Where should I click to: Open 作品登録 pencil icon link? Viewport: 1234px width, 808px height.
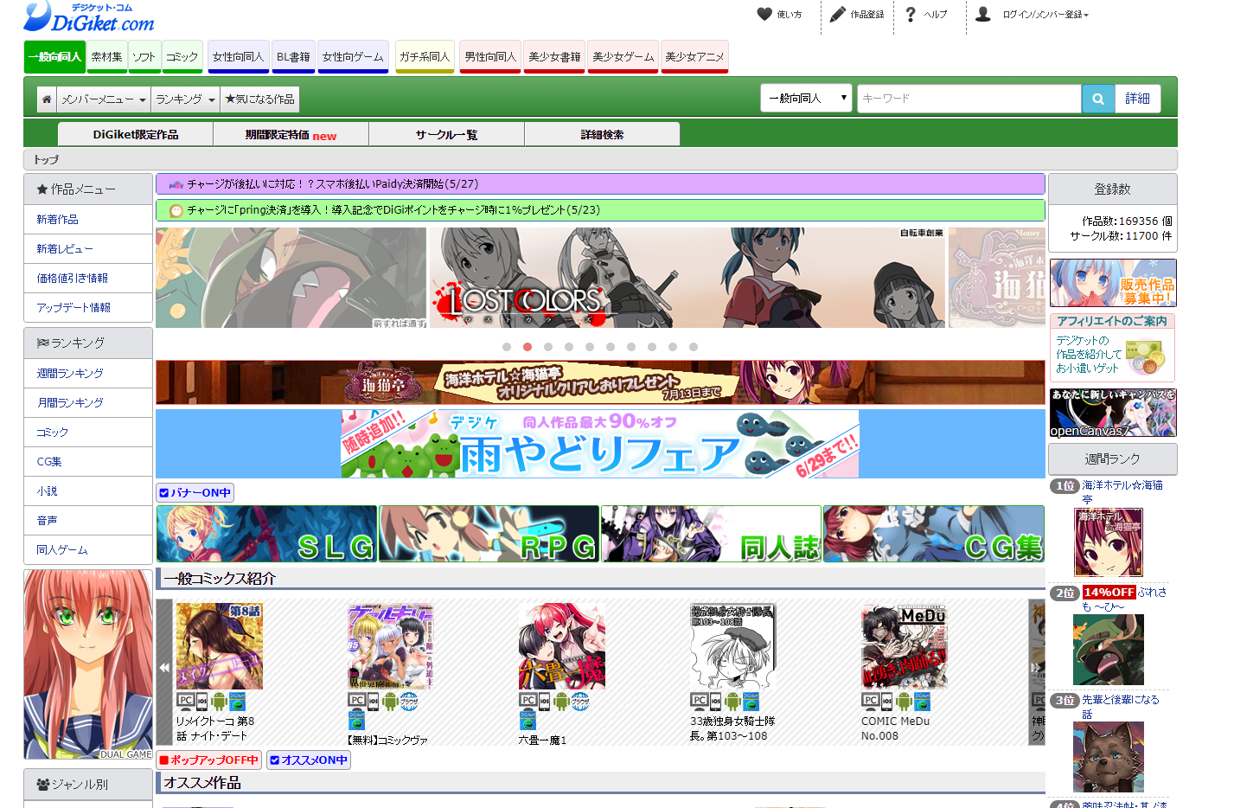click(856, 15)
